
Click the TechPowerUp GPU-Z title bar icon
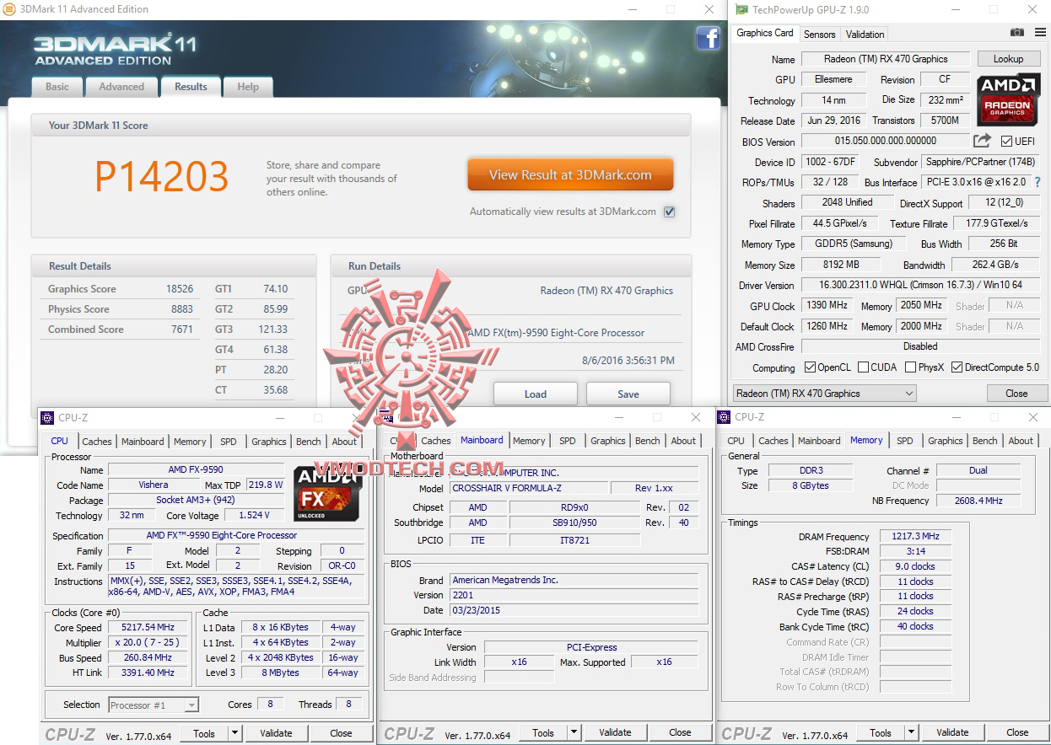740,9
